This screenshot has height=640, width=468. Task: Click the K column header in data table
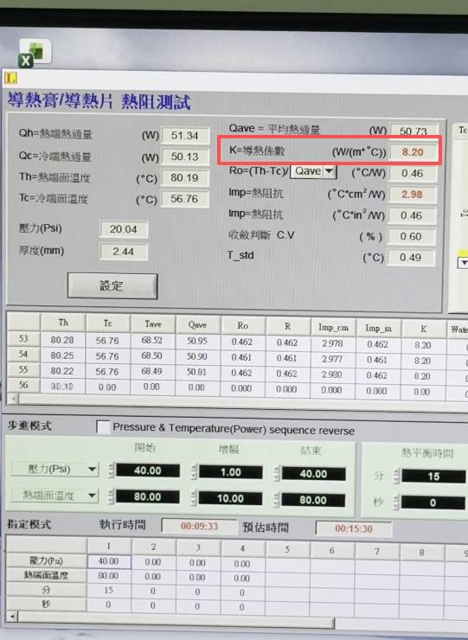(424, 329)
